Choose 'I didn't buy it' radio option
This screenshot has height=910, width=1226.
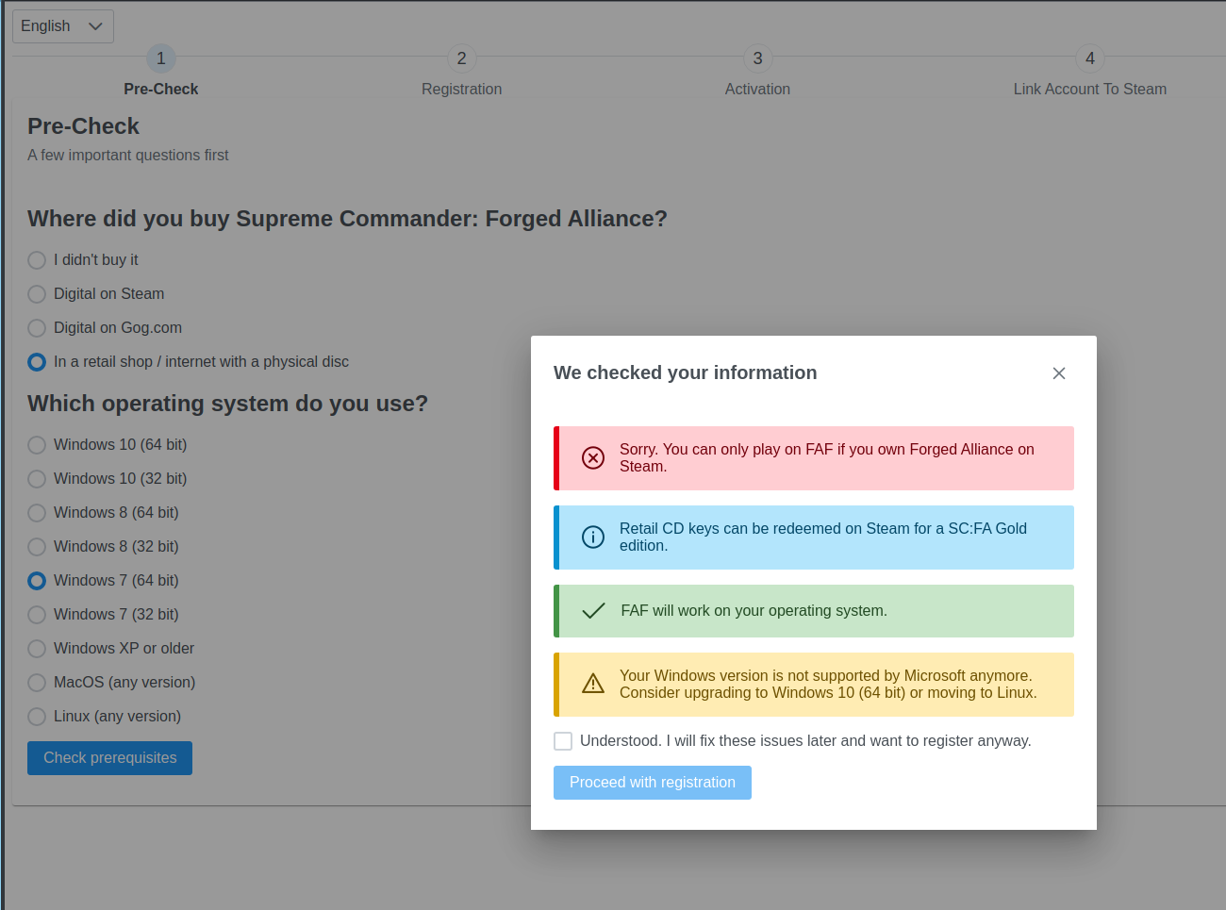(x=37, y=260)
